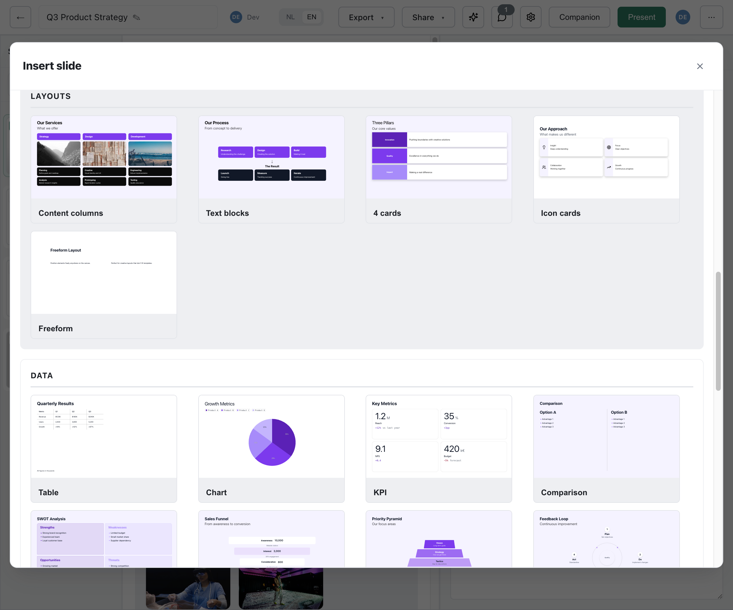Image resolution: width=733 pixels, height=610 pixels.
Task: Insert the Text blocks layout
Action: (271, 170)
